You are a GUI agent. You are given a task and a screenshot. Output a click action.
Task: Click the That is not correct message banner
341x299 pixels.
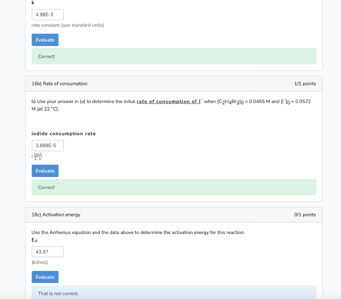tap(174, 293)
